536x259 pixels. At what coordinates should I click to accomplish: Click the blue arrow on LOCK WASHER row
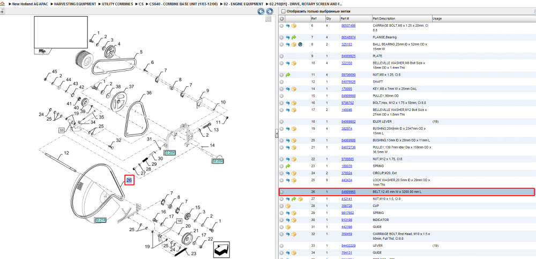coord(288,180)
